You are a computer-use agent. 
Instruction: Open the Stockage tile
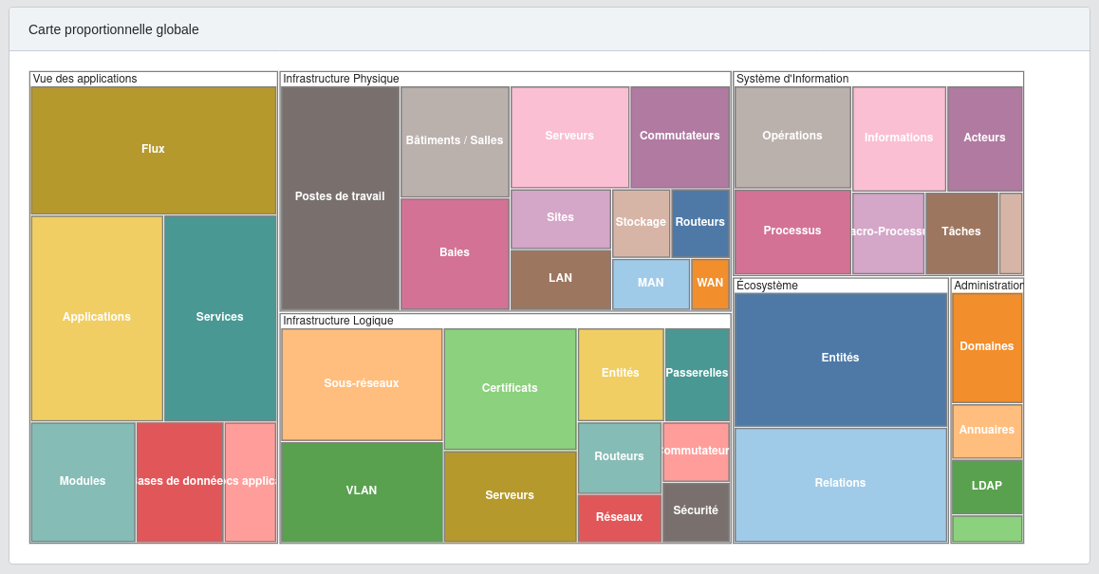click(641, 223)
